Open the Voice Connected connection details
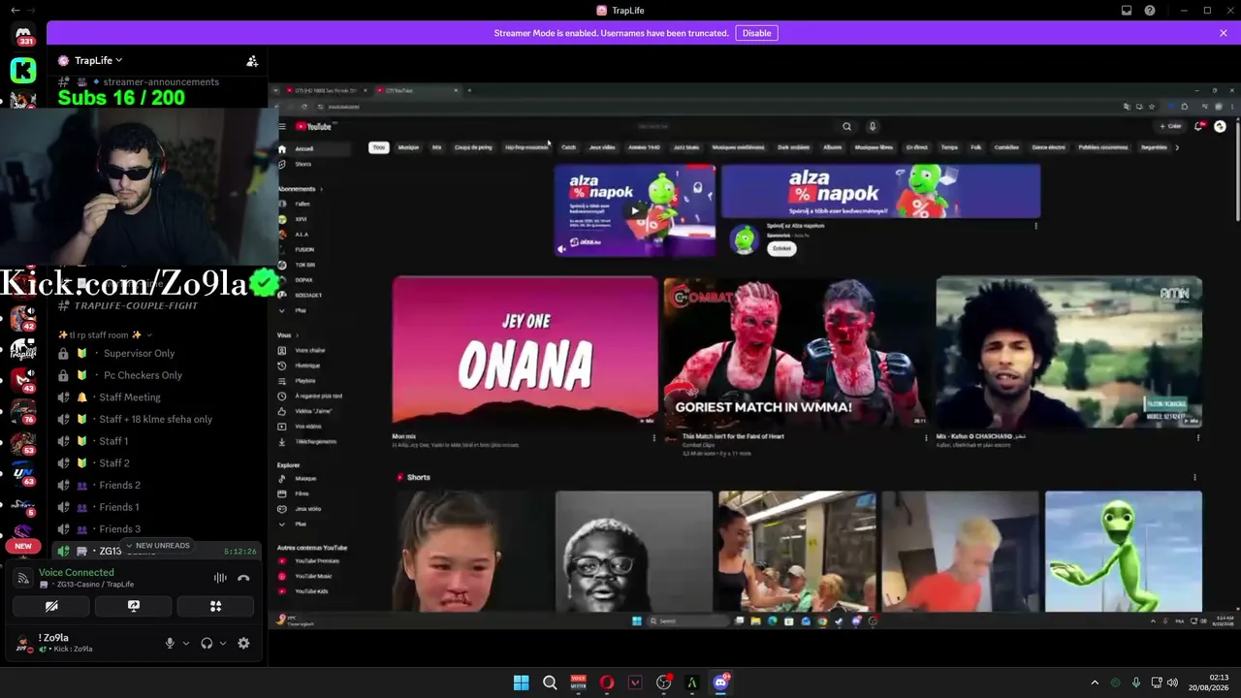The image size is (1241, 698). tap(77, 572)
